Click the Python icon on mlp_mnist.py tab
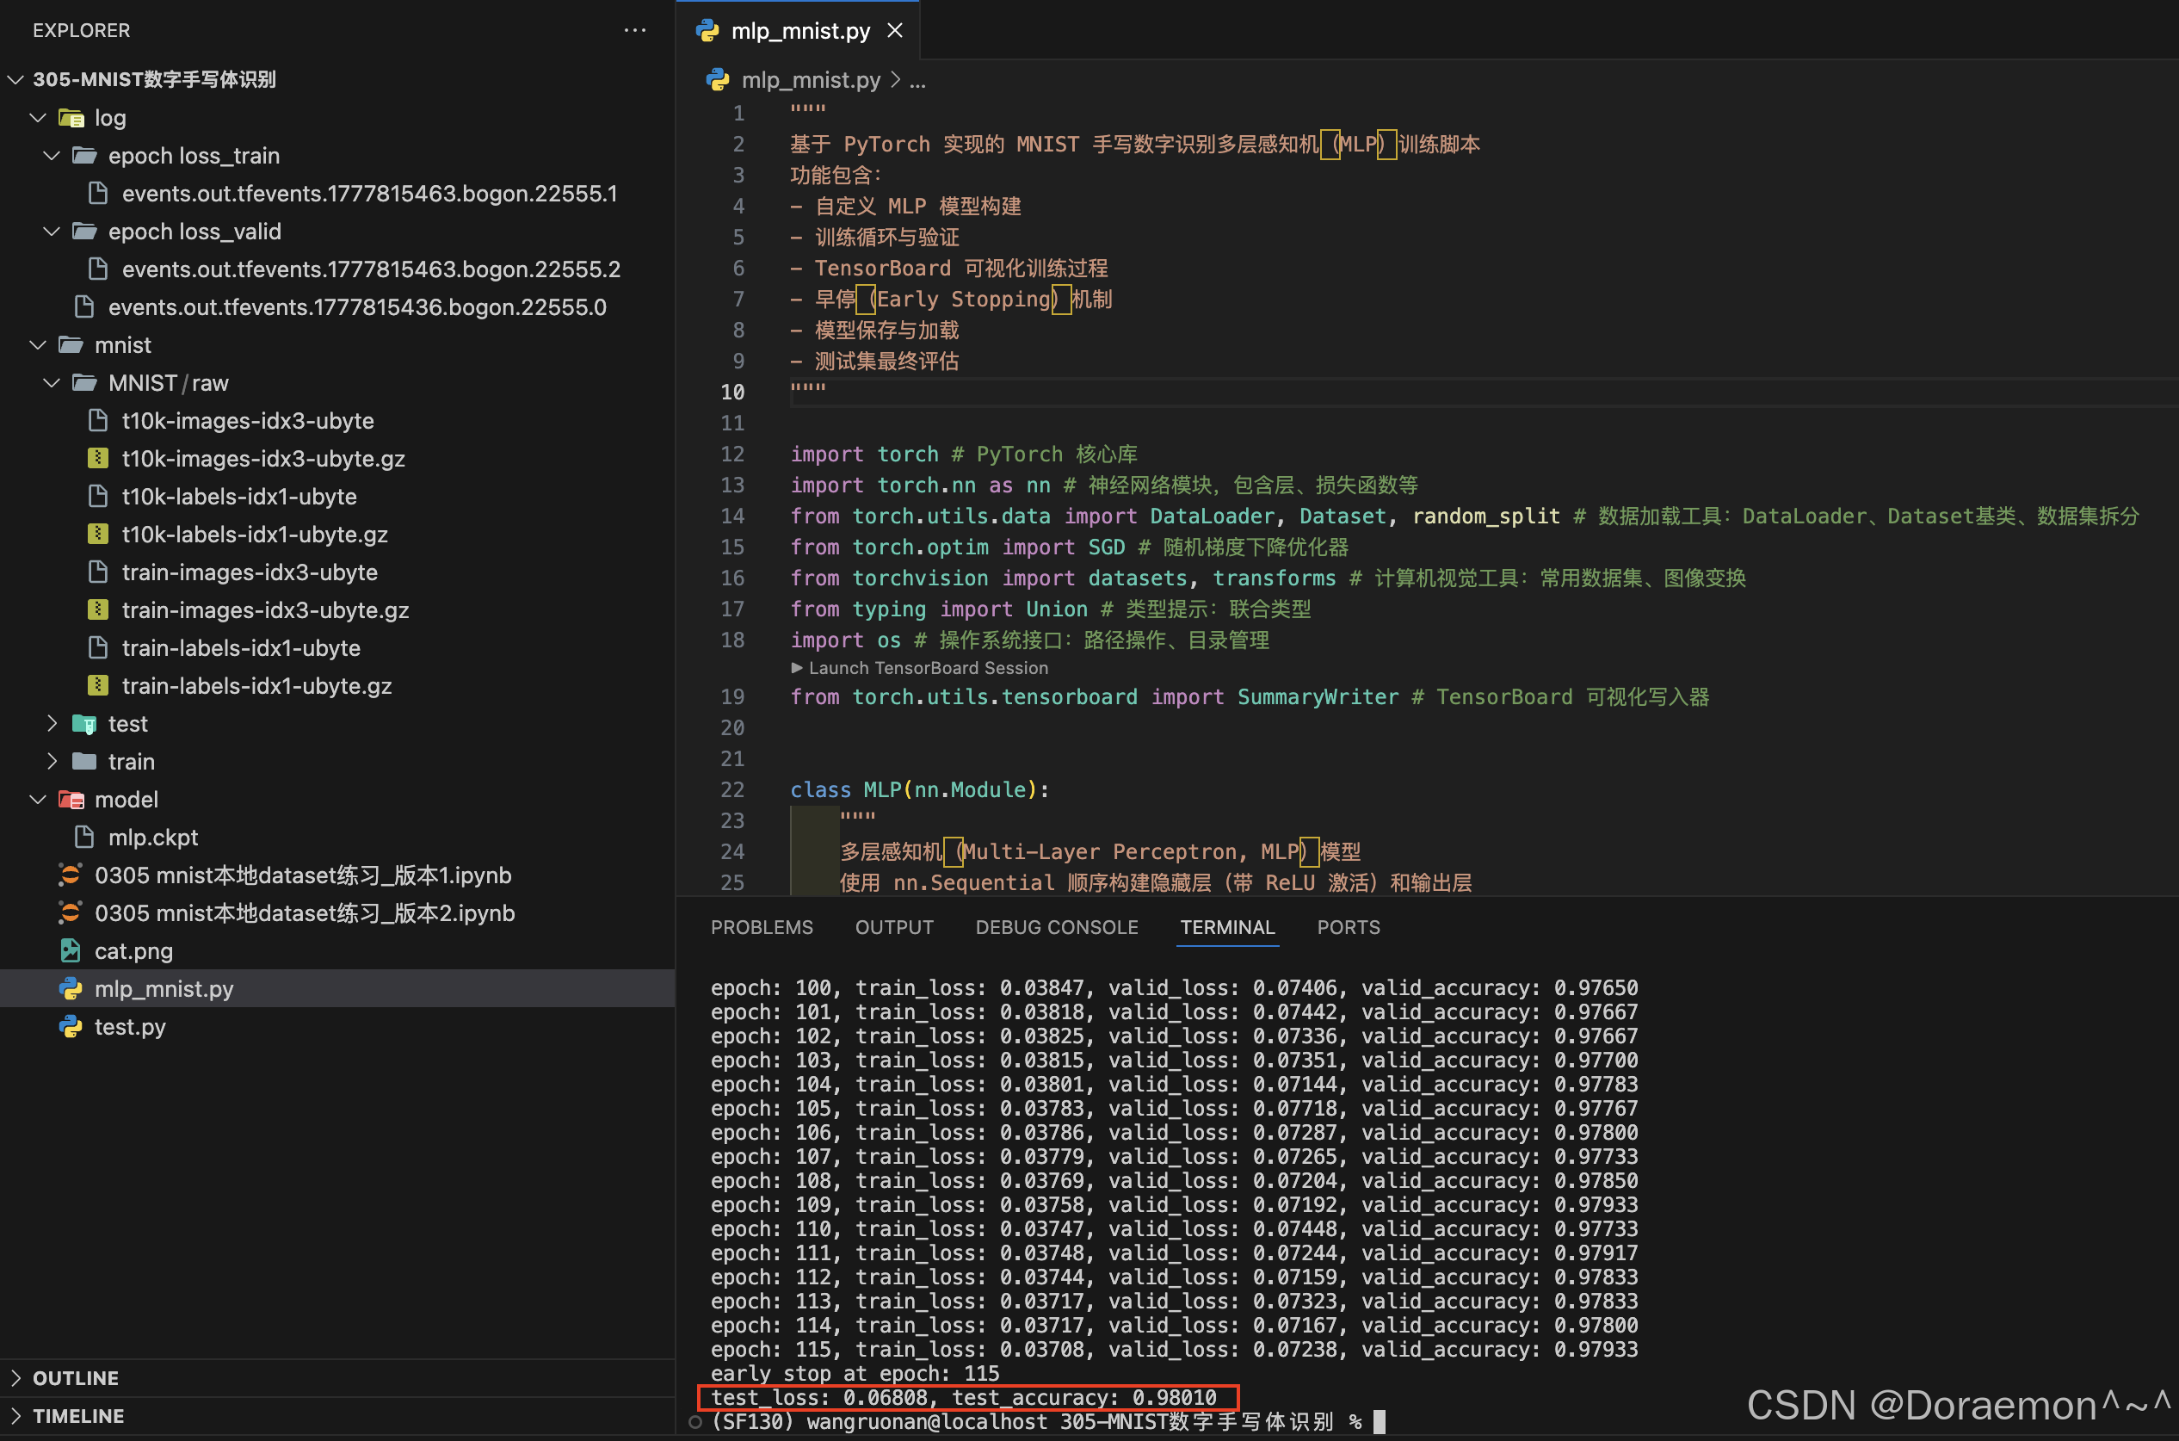The height and width of the screenshot is (1441, 2179). point(707,31)
